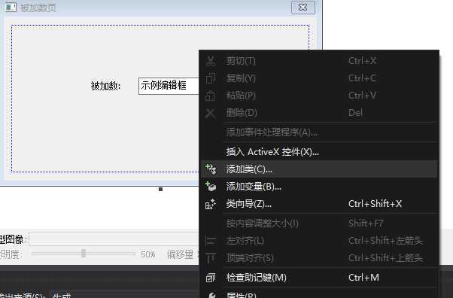453x298 pixels.
Task: Select 按内容调整大小(I) menu entry
Action: 319,223
